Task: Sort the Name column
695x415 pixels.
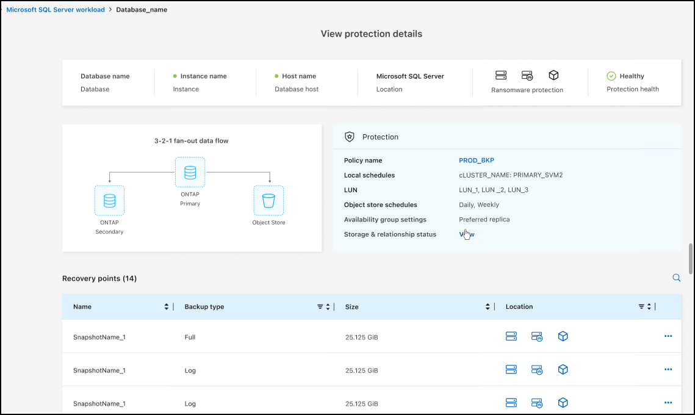Action: (x=165, y=306)
